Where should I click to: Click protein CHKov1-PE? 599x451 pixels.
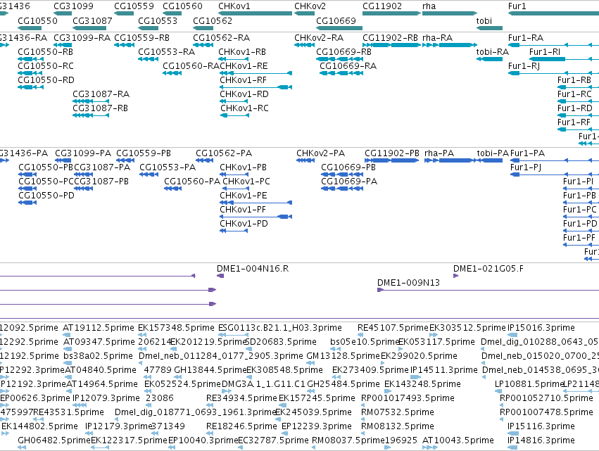click(x=244, y=196)
